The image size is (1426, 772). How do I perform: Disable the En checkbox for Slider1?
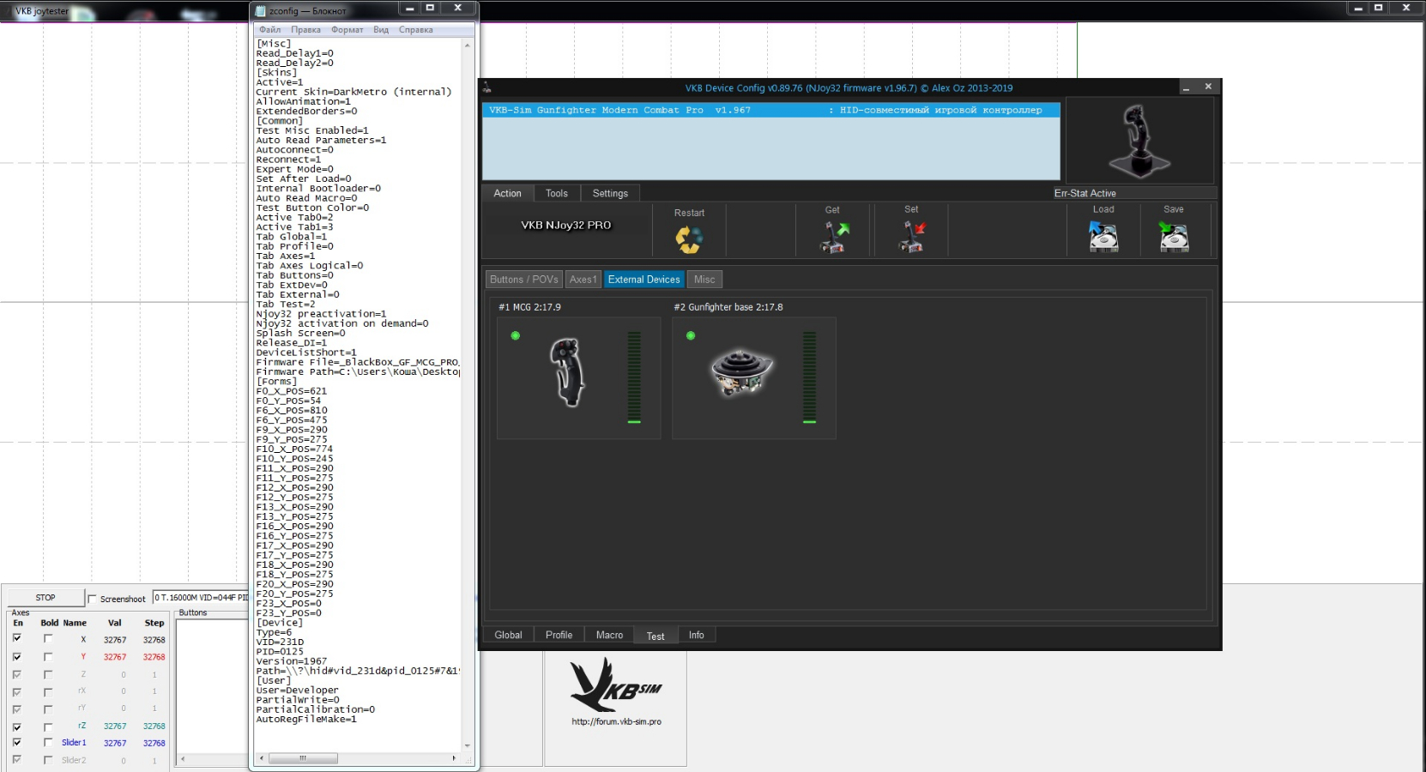17,742
